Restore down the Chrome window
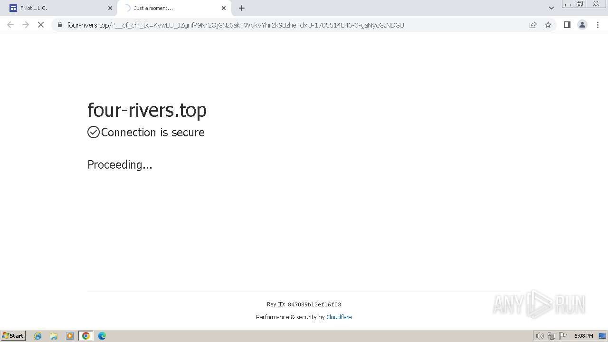This screenshot has height=342, width=608. (x=580, y=4)
